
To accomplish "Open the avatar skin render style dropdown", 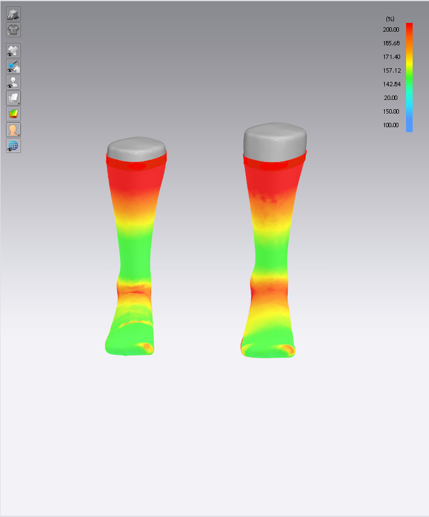I will click(13, 130).
